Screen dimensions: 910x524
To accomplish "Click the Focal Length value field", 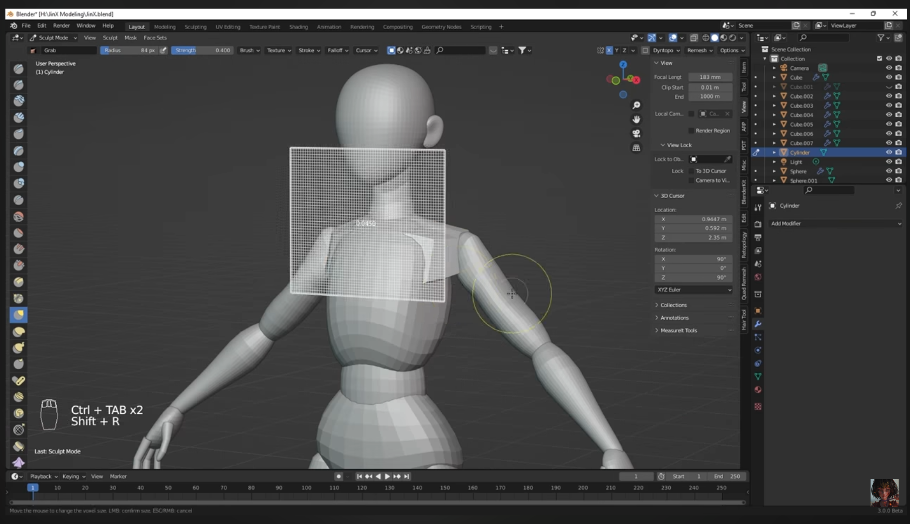I will [x=710, y=77].
